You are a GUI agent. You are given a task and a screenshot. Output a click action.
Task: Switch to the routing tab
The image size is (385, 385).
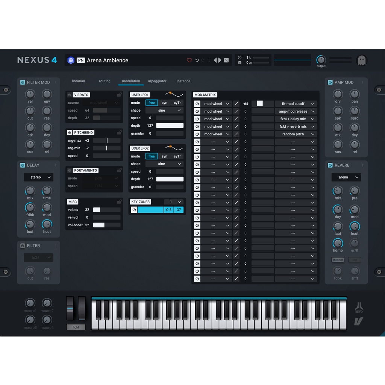click(105, 81)
